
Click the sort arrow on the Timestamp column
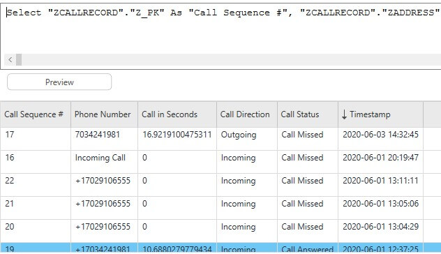(344, 114)
